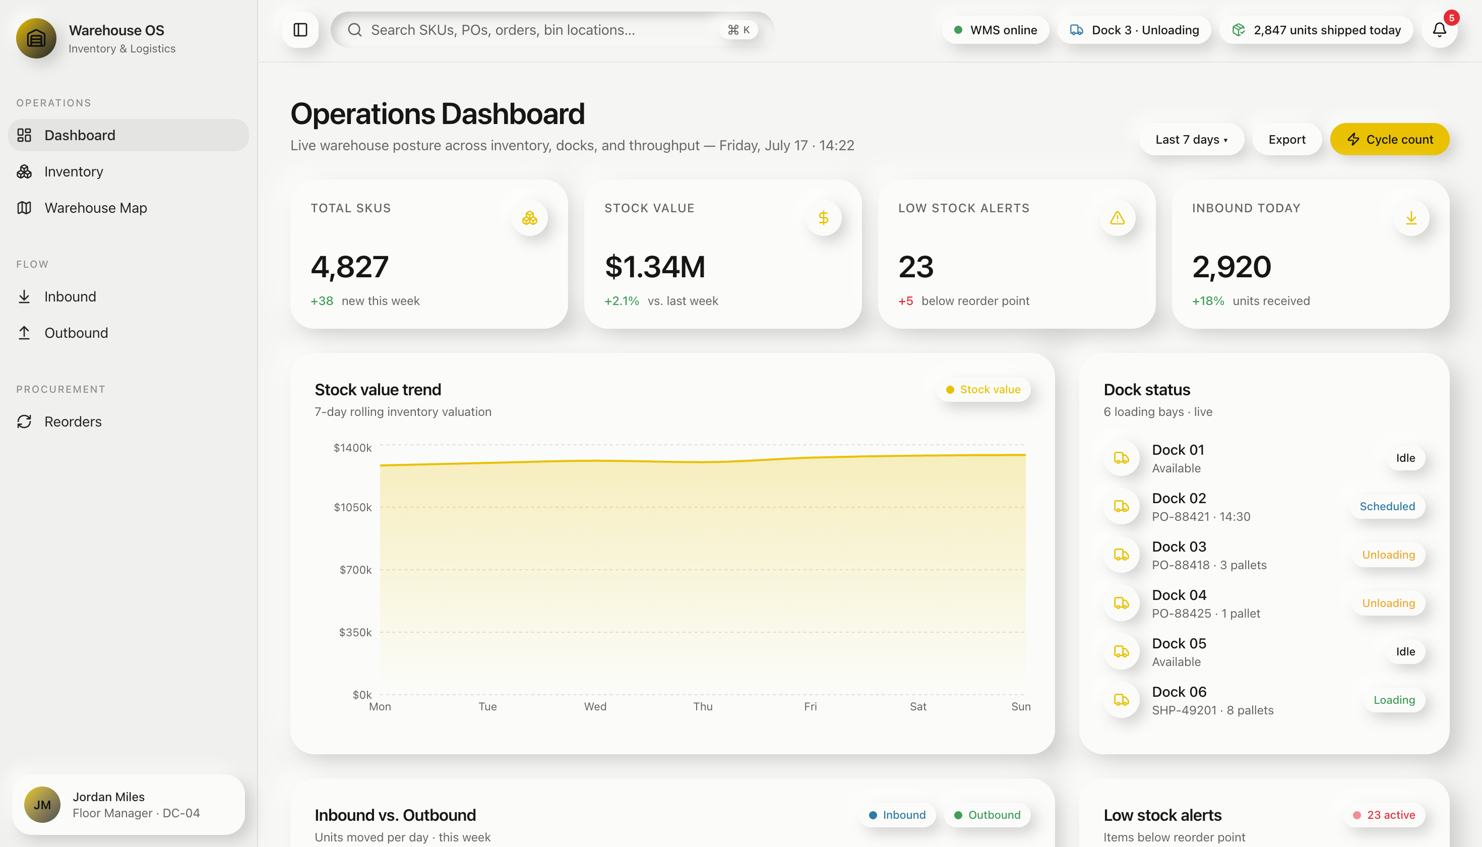This screenshot has height=847, width=1482.
Task: Click the Dock 3 · Unloading chip
Action: point(1134,30)
